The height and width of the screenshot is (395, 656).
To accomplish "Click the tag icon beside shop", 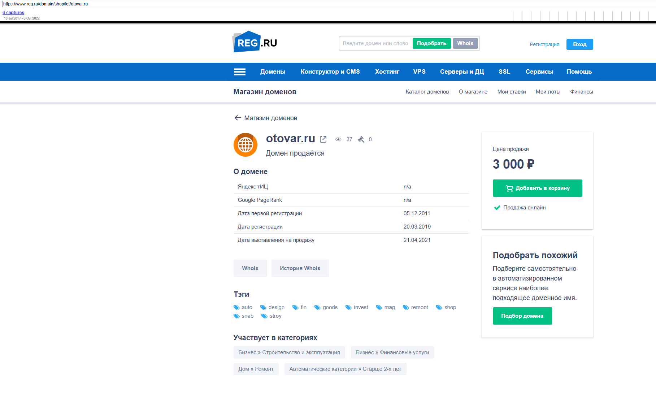I will 439,307.
